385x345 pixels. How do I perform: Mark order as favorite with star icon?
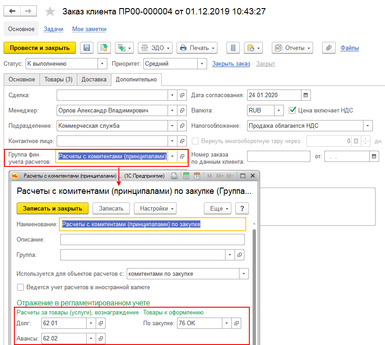coord(50,12)
